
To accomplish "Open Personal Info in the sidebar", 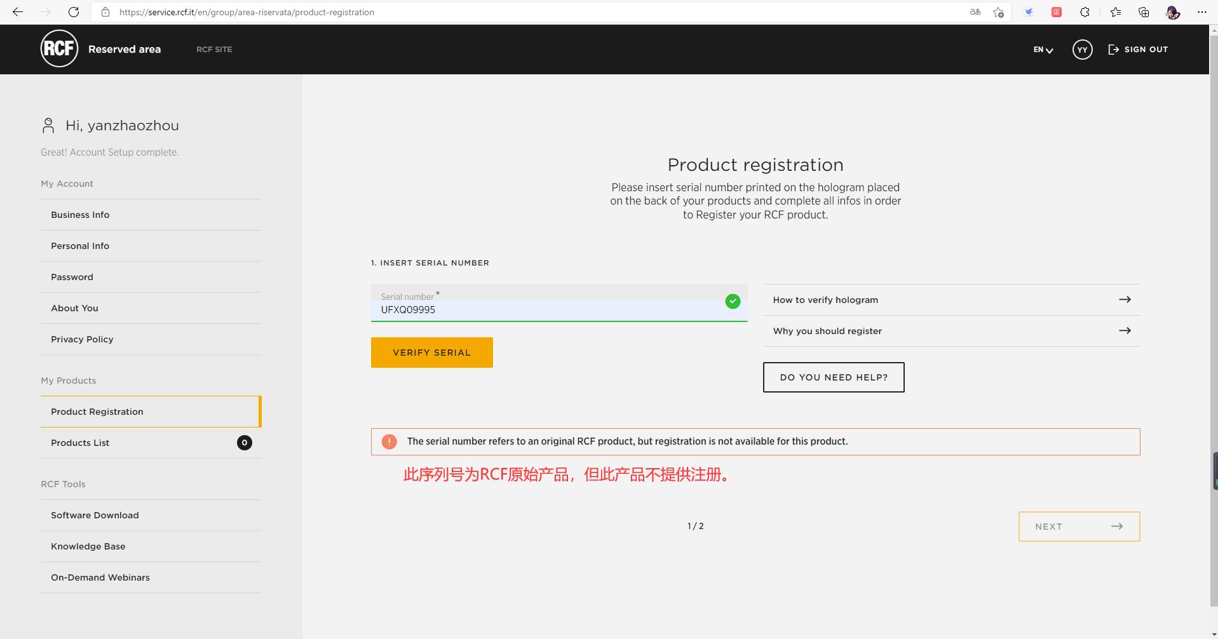I will coord(151,246).
